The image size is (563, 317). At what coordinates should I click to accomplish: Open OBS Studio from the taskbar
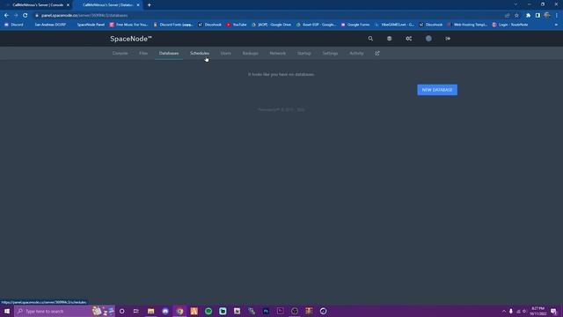click(295, 311)
